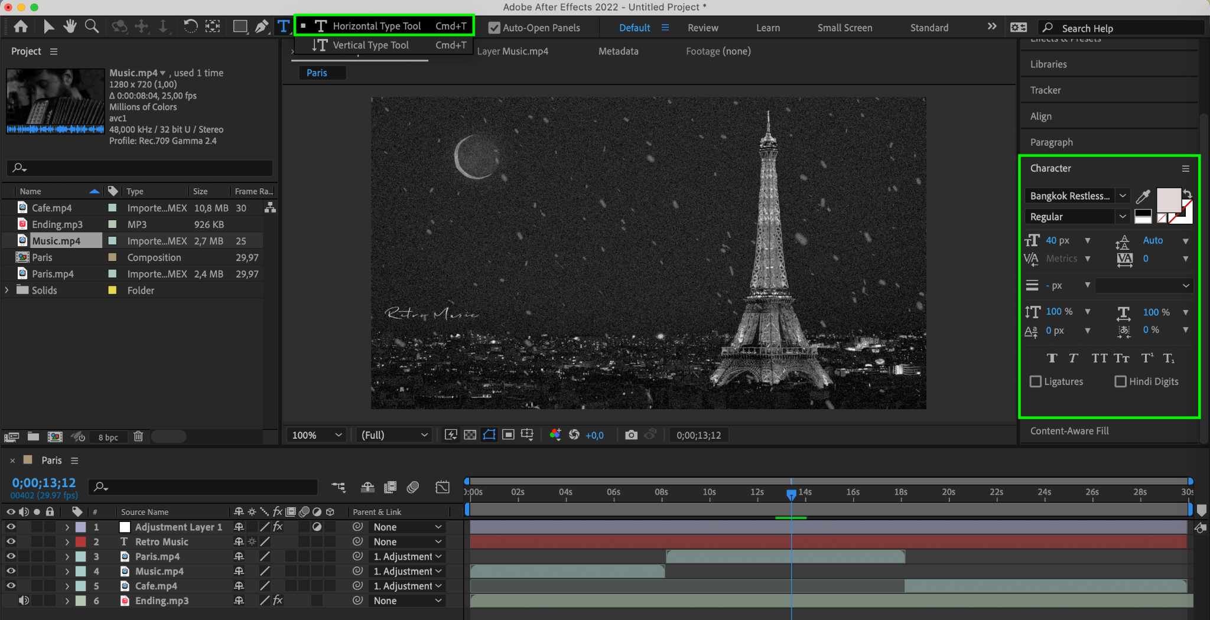Open the font family dropdown

tap(1123, 196)
